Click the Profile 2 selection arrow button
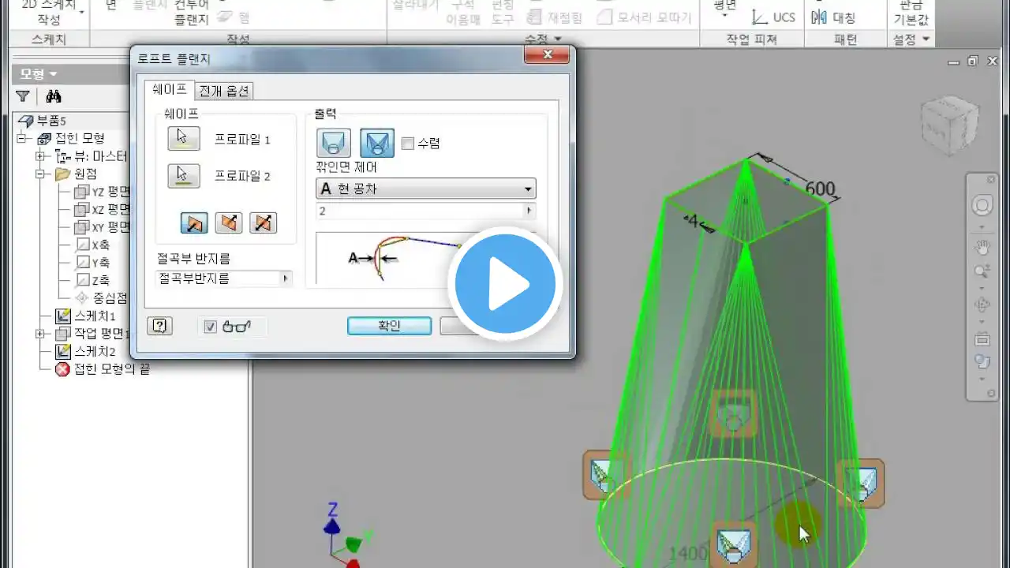The width and height of the screenshot is (1010, 568). click(184, 175)
